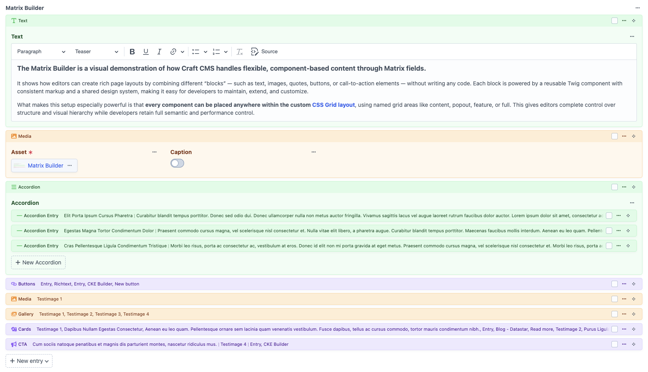This screenshot has width=648, height=372.
Task: Click the remove formatting icon
Action: 239,52
